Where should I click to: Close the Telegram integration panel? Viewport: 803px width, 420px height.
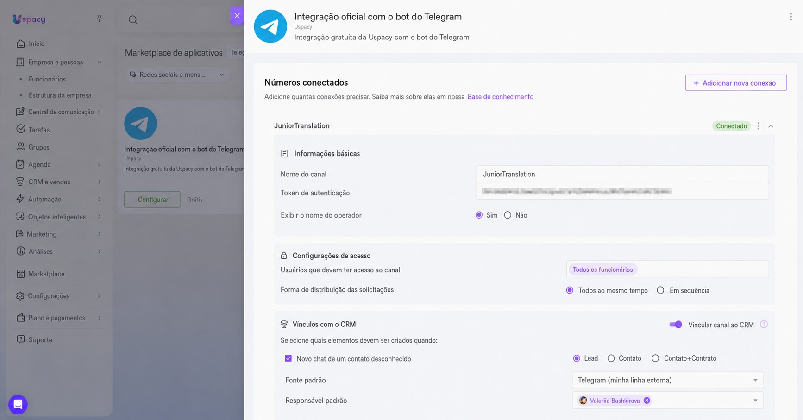click(x=237, y=16)
